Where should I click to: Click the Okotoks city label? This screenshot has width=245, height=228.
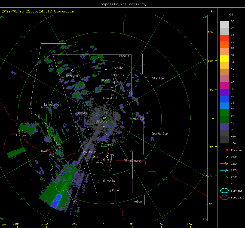point(109,181)
